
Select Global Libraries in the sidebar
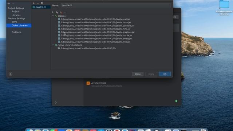[19, 25]
